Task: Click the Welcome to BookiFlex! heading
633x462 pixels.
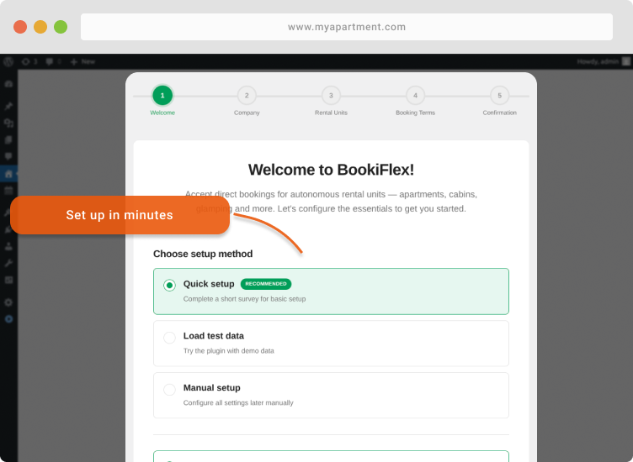Action: point(331,170)
